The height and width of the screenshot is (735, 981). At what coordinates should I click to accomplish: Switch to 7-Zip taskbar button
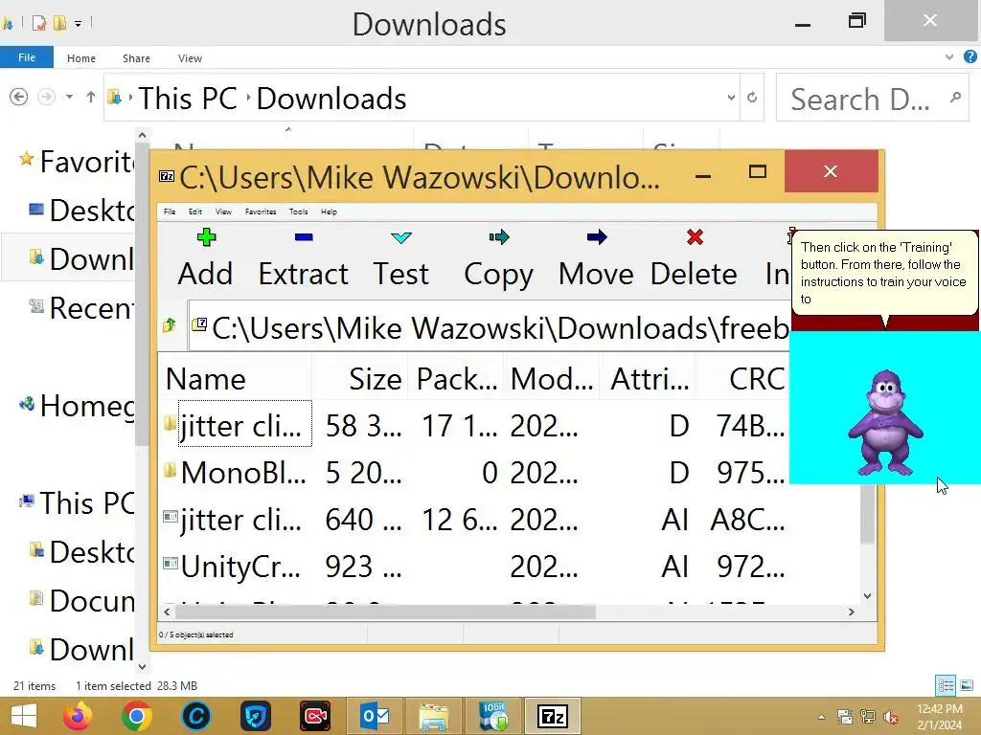pyautogui.click(x=553, y=716)
